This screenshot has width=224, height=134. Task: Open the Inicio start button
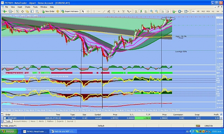9,131
